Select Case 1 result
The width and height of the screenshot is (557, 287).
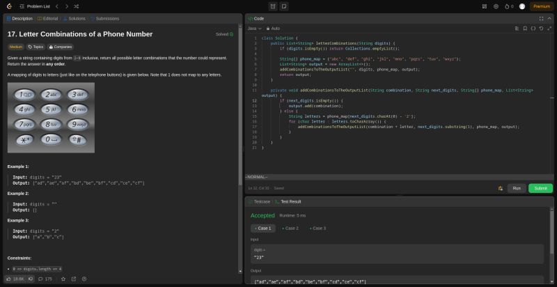263,228
